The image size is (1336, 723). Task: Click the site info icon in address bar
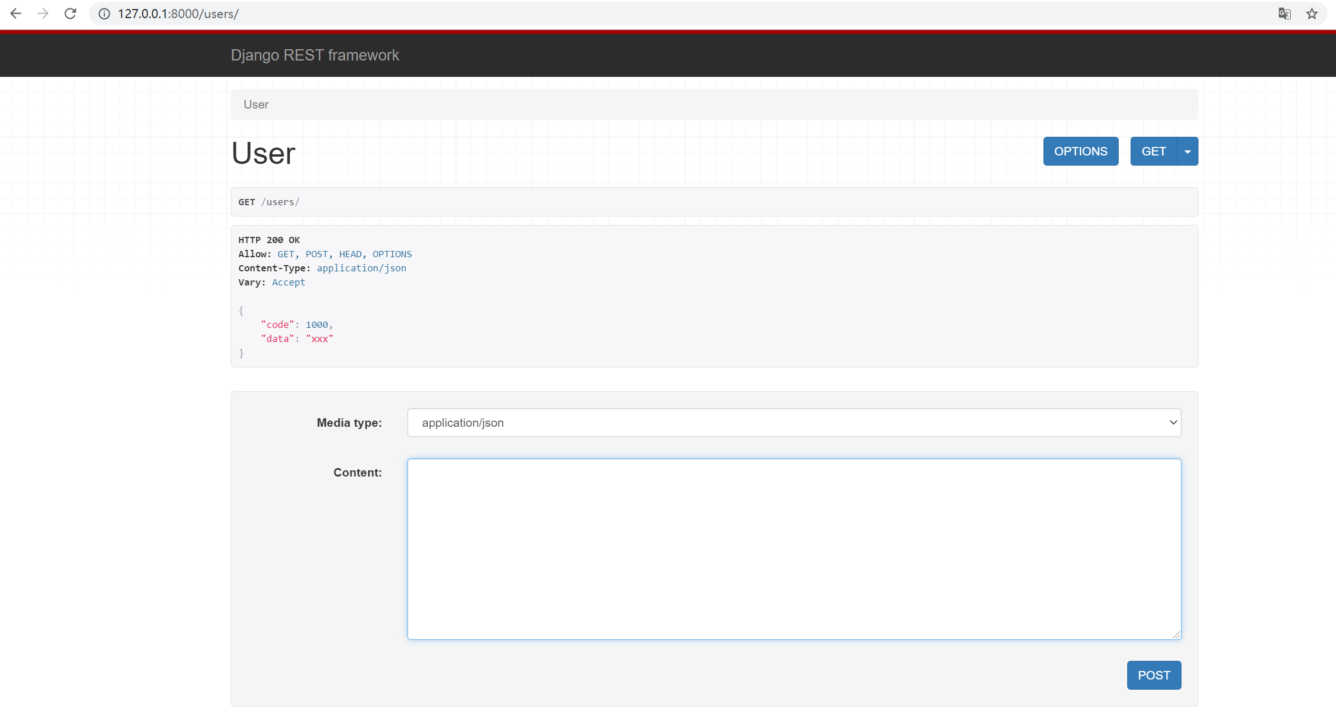pos(104,14)
